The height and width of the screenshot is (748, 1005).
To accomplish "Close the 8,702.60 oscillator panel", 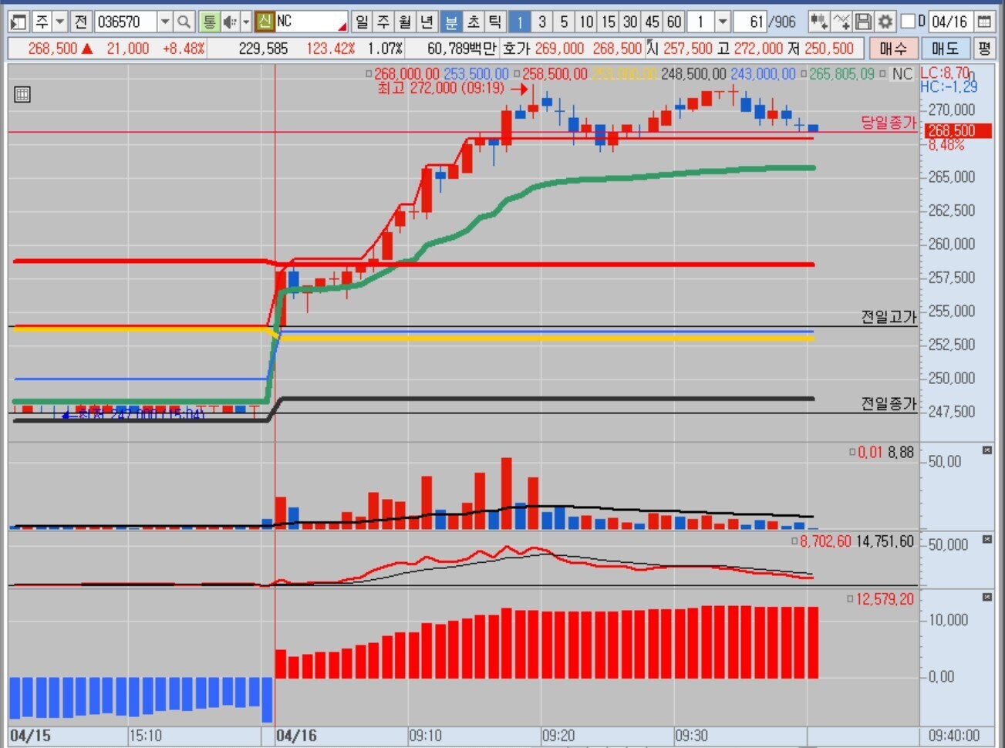I will pyautogui.click(x=987, y=540).
